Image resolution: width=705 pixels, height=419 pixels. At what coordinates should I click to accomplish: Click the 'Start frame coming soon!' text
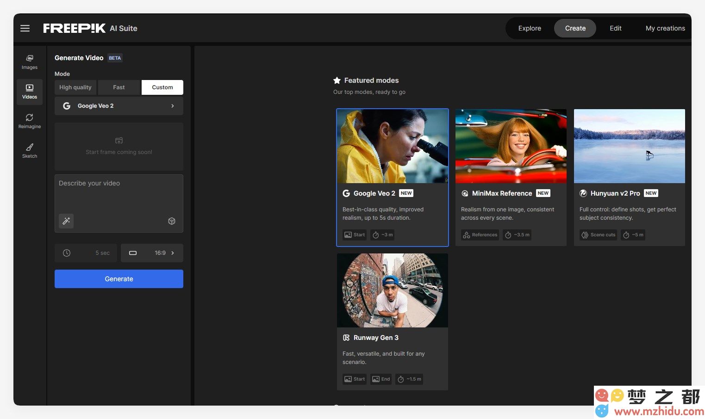coord(119,152)
